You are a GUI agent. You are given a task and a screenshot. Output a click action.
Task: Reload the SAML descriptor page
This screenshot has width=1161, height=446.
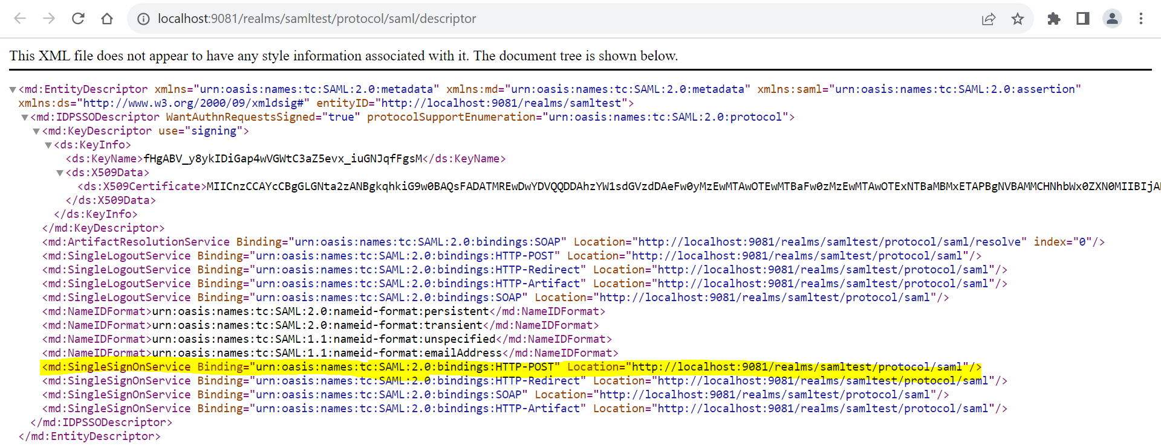(x=78, y=19)
